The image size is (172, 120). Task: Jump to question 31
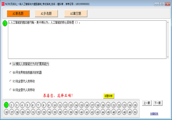[x=33, y=112]
